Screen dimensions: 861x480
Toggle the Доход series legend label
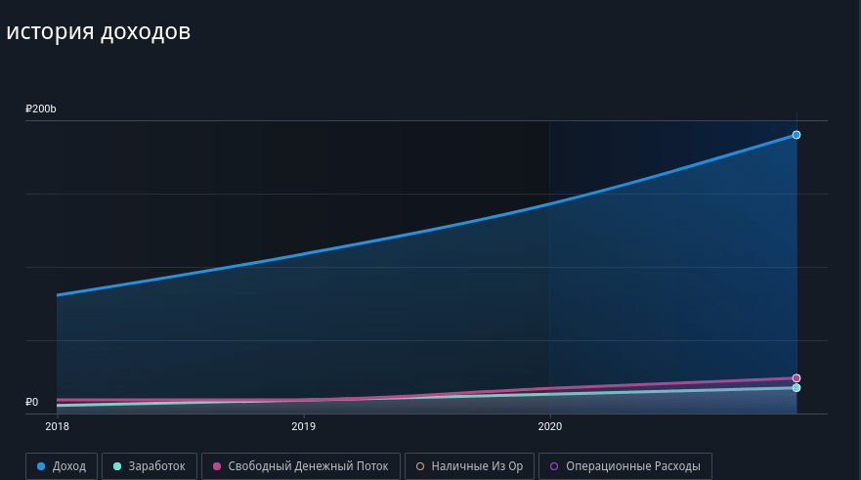[68, 466]
